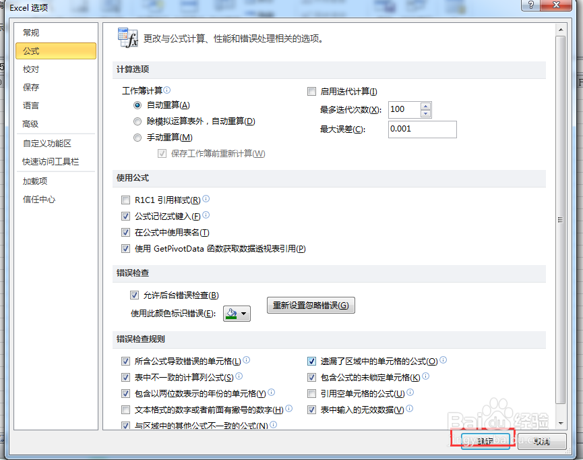Click 取消 button to dismiss dialog

(x=542, y=441)
